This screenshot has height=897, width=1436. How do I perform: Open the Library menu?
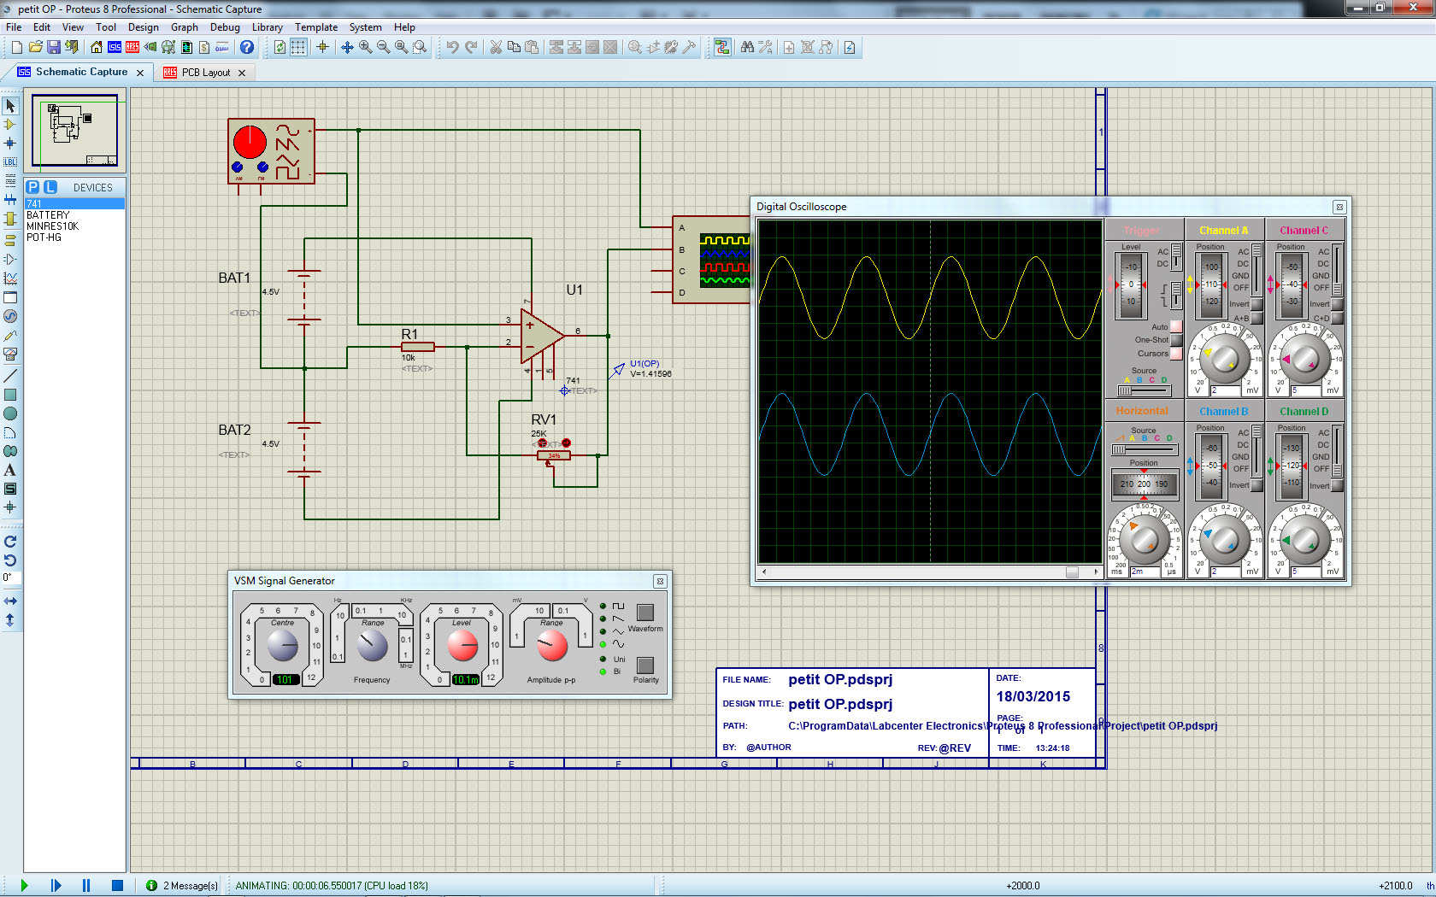pyautogui.click(x=267, y=27)
